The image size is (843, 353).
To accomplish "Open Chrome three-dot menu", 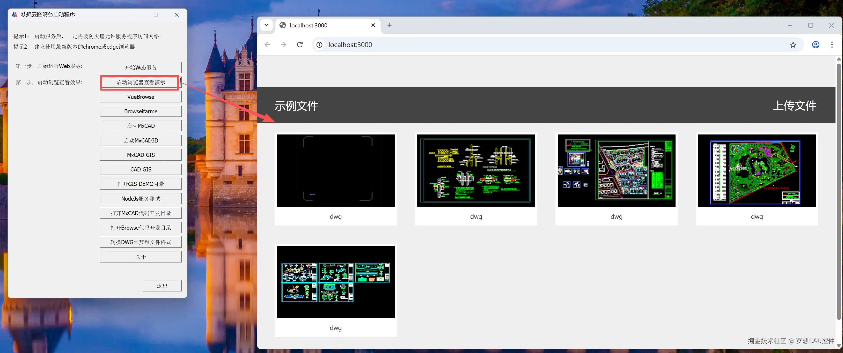I will 832,45.
